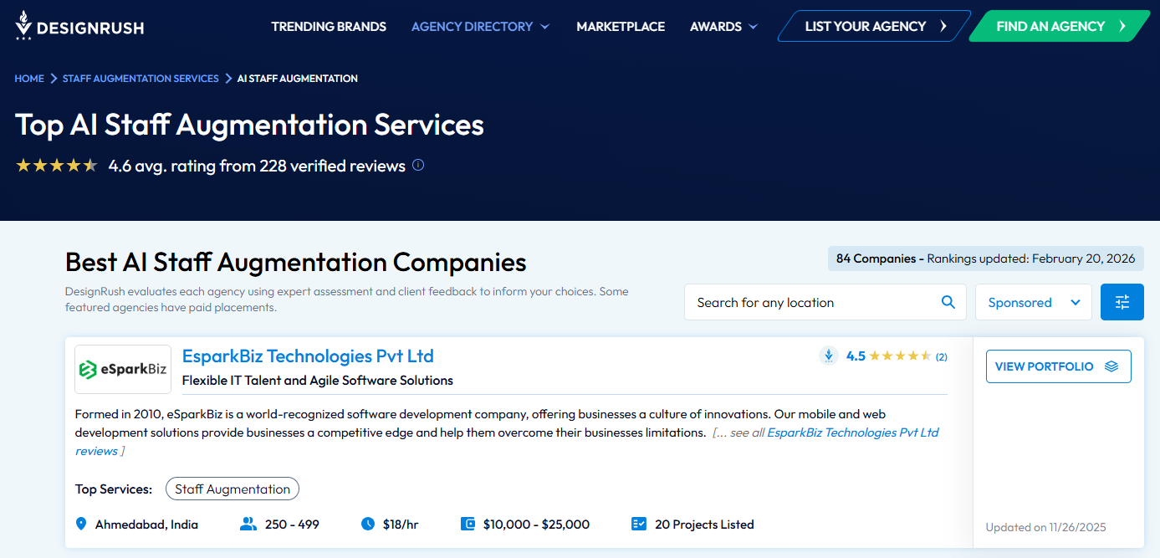Open the Sponsored sort dropdown
This screenshot has height=558, width=1160.
coord(1034,302)
